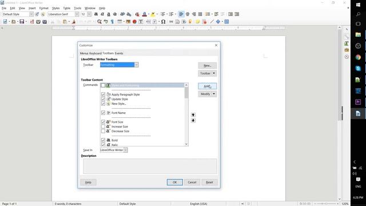
Task: Click the Justified alignment toolbar icon
Action: [x=200, y=14]
